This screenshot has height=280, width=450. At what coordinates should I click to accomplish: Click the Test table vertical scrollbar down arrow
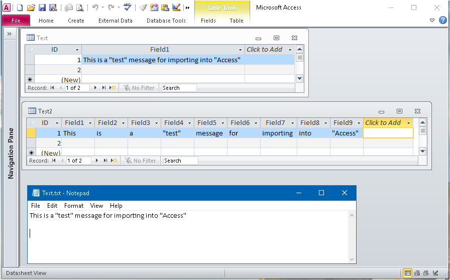click(x=299, y=78)
